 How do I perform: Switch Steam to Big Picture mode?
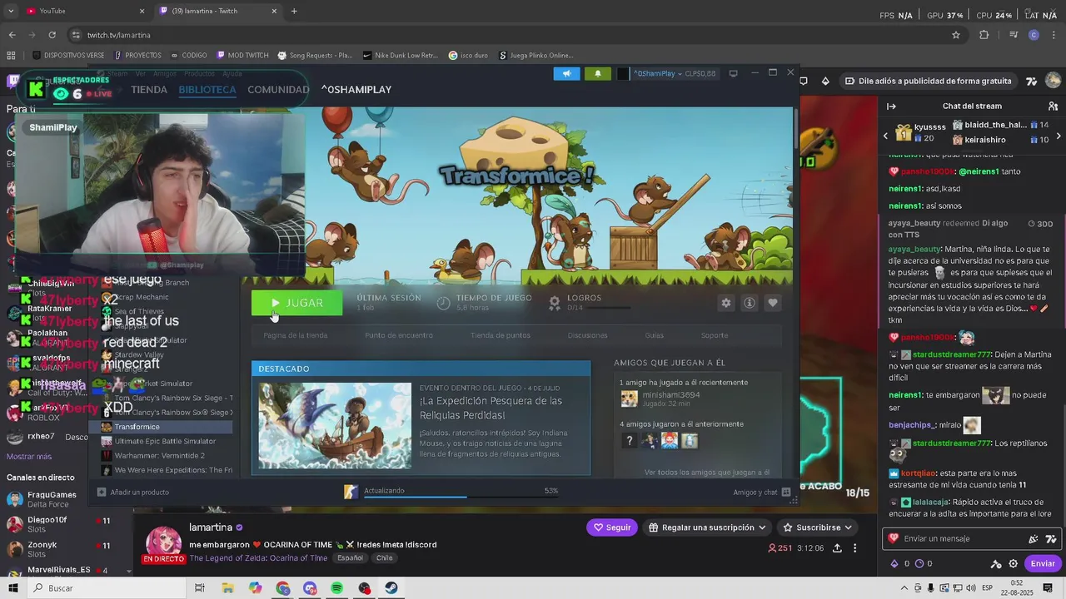click(x=733, y=73)
